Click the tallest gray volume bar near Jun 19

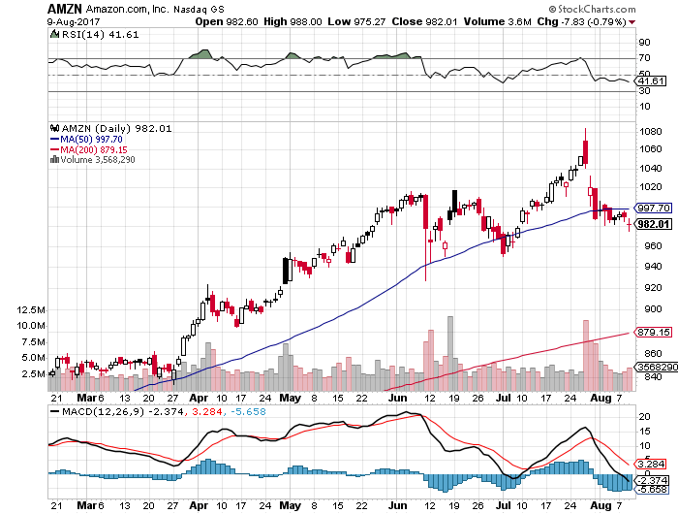coord(450,353)
